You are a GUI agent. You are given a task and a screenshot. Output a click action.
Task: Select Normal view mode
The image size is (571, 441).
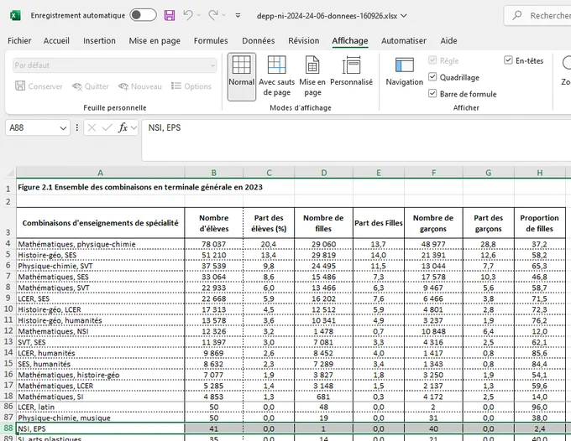242,76
